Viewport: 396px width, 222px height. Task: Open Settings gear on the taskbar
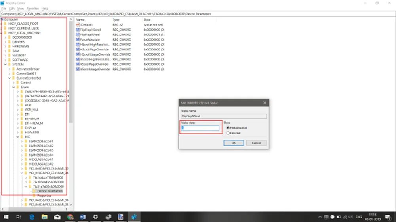click(x=95, y=217)
